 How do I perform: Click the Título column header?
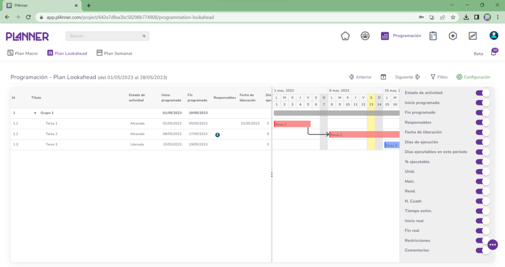36,98
